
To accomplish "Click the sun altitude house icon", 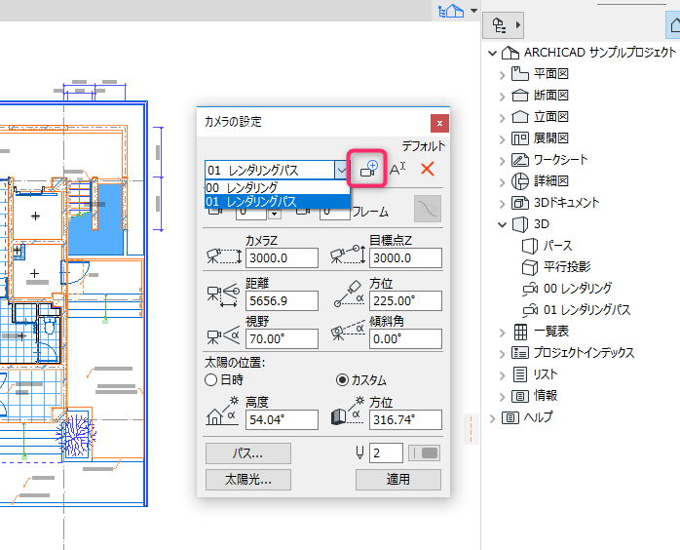I will (x=222, y=411).
